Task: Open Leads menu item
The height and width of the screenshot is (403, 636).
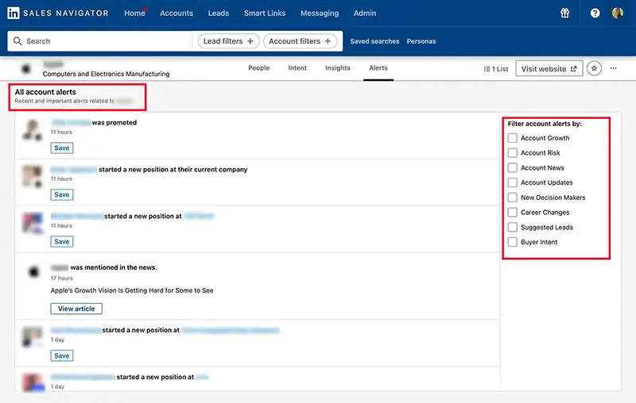Action: click(219, 13)
